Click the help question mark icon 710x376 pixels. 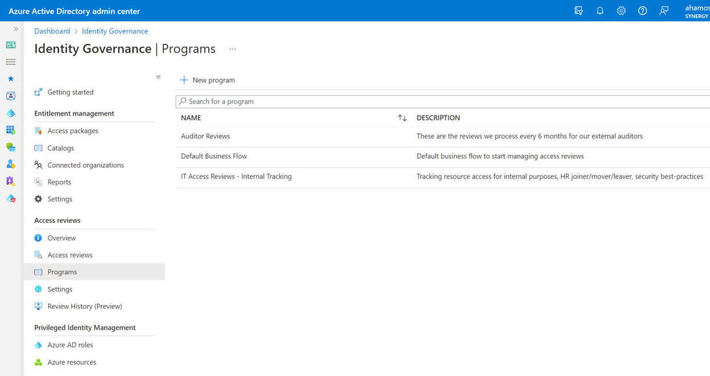pos(642,11)
